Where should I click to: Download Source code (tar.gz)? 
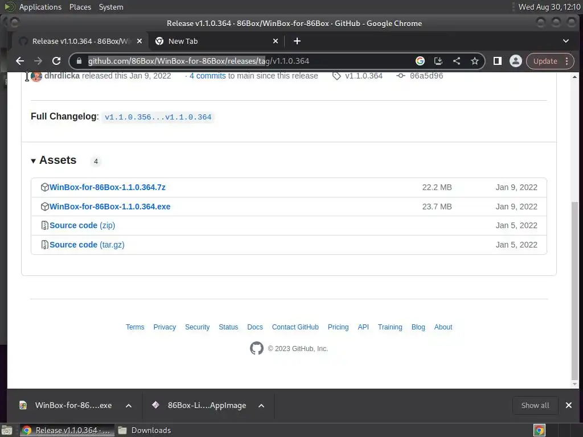tap(87, 245)
